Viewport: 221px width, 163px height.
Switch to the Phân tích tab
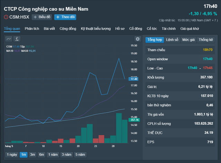pyautogui.click(x=32, y=29)
